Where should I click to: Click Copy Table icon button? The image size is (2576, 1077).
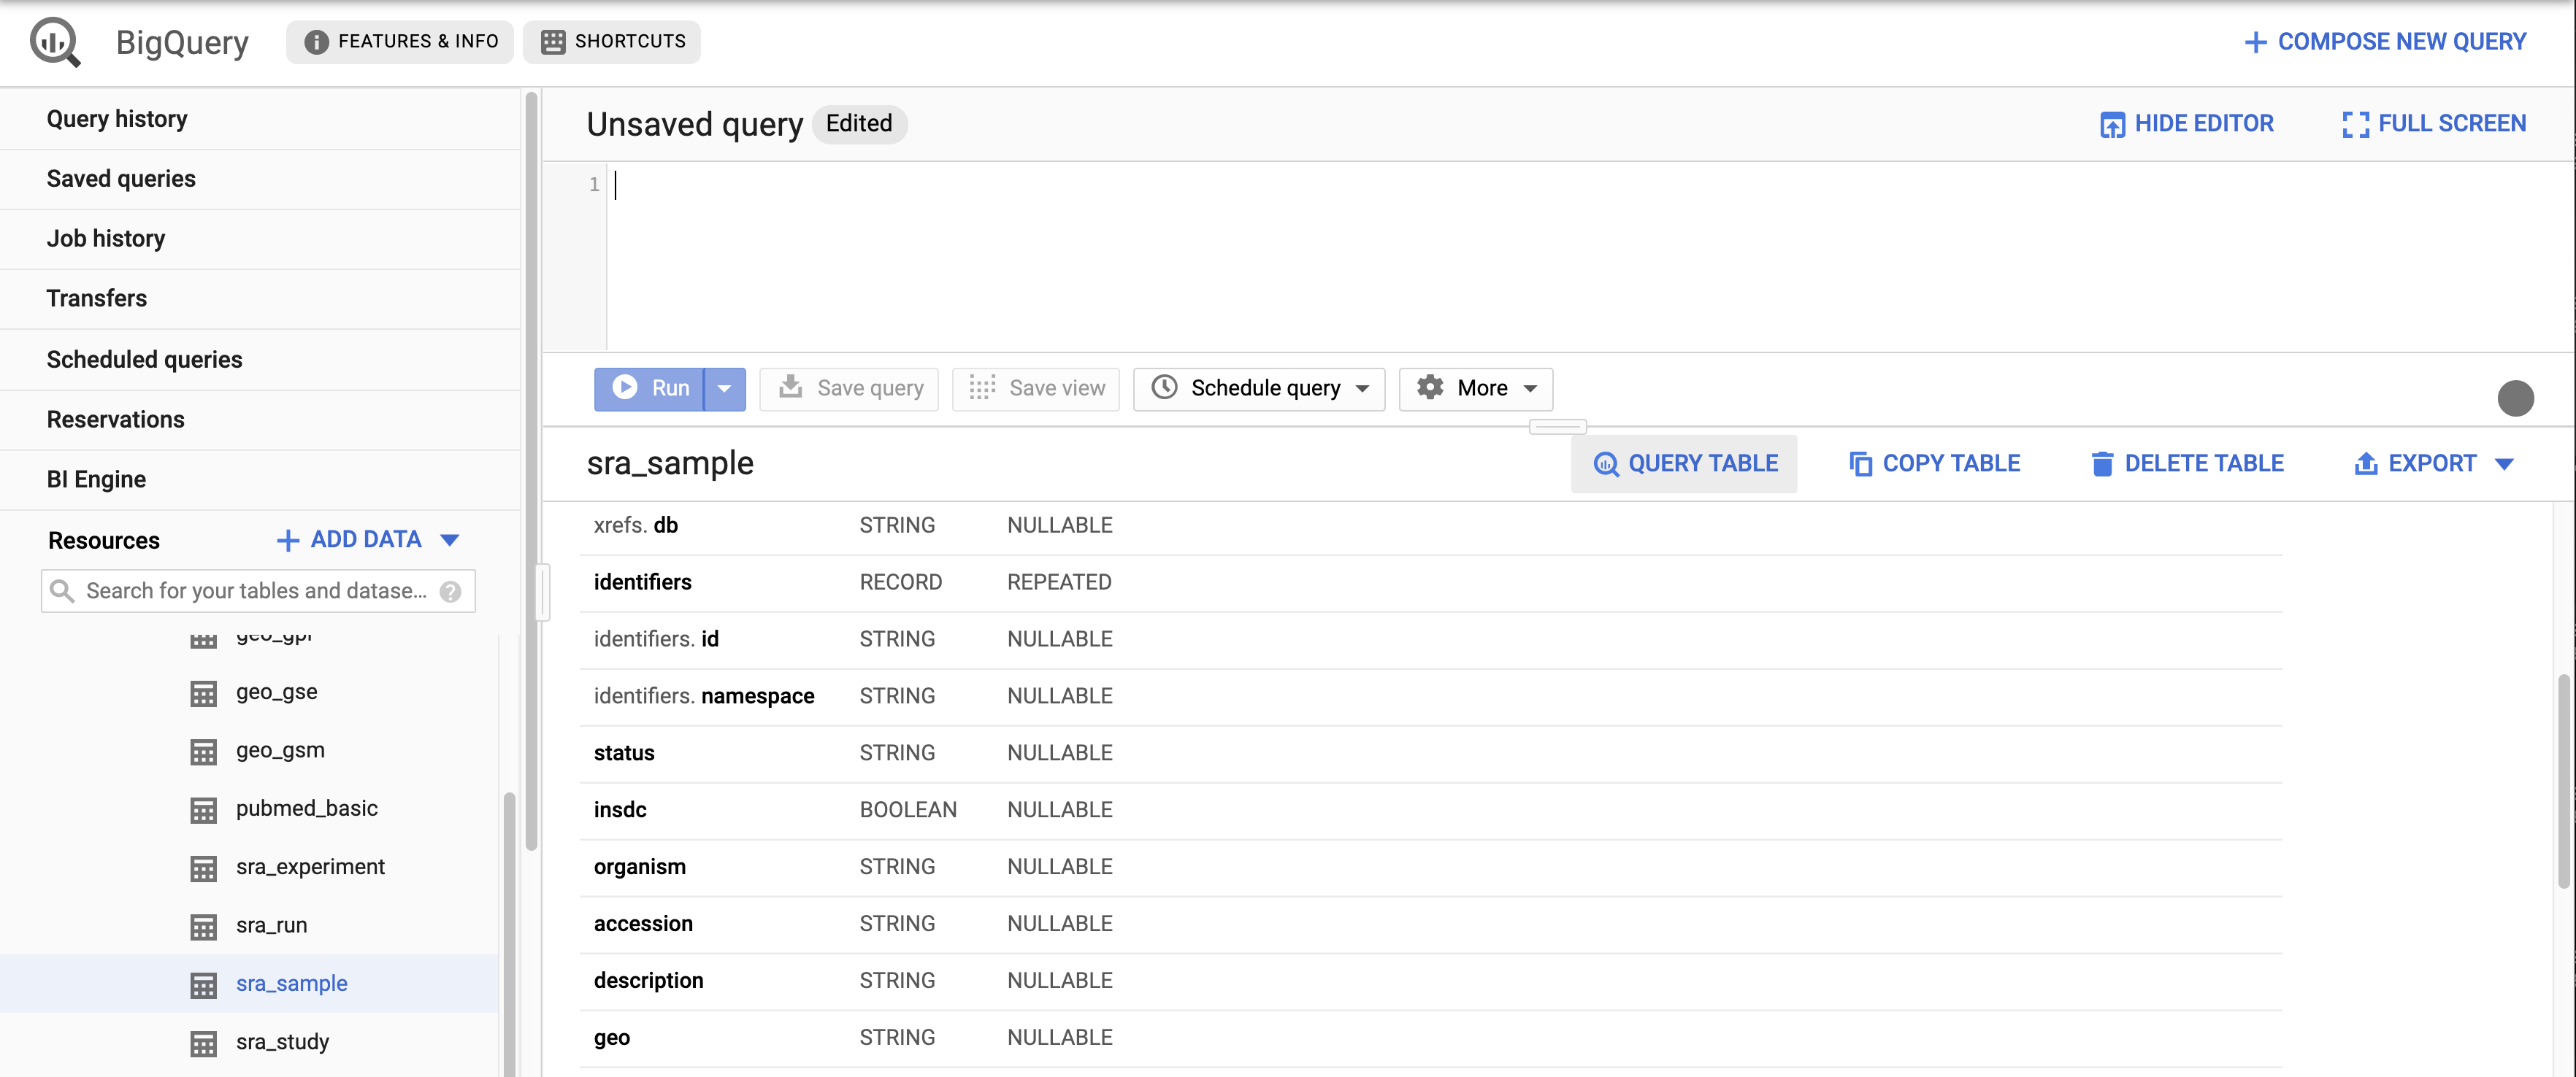[1858, 461]
